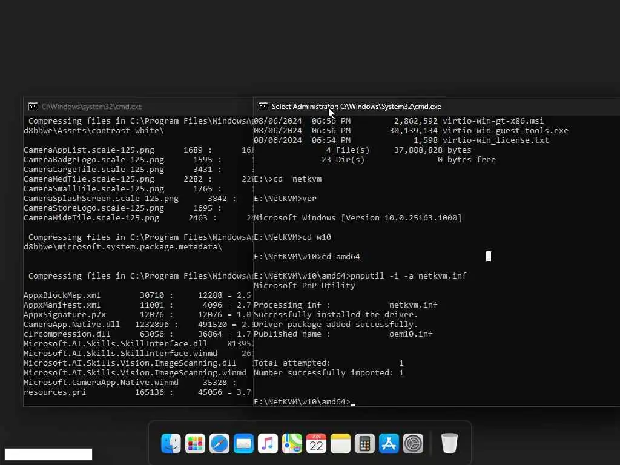Click CameraWideTile.scale-125.png in left window

pos(91,218)
